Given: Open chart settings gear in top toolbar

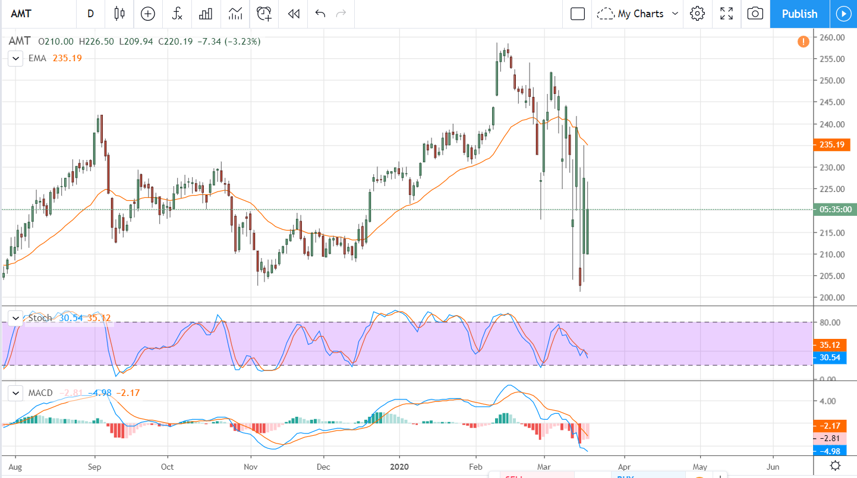Looking at the screenshot, I should coord(697,14).
